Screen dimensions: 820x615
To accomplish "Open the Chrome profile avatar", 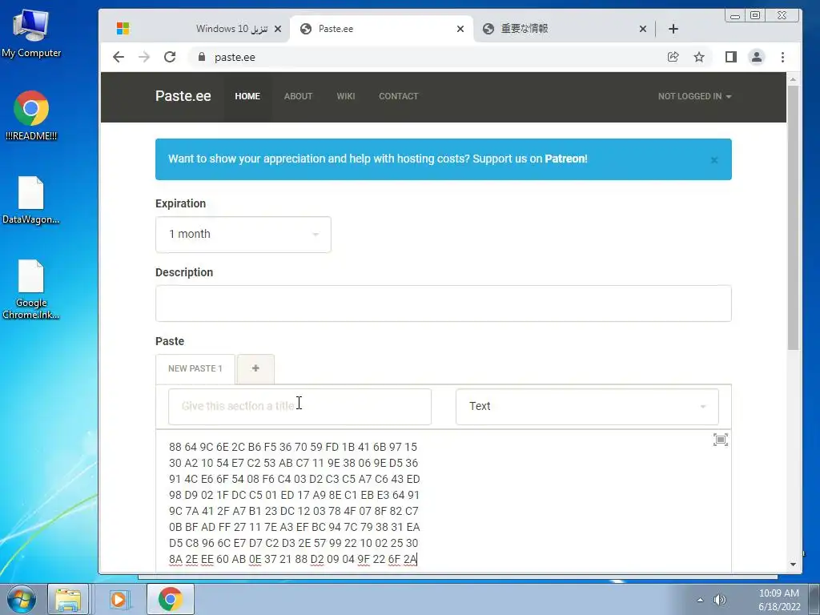I will point(756,57).
